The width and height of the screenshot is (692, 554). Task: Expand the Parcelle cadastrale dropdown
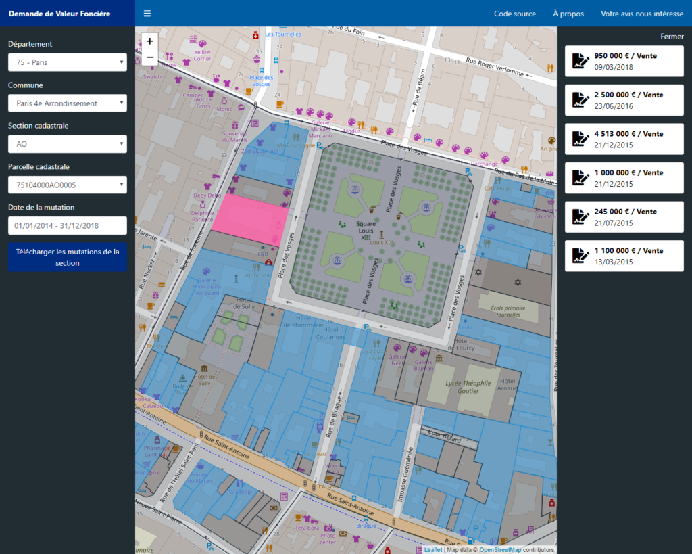point(68,185)
